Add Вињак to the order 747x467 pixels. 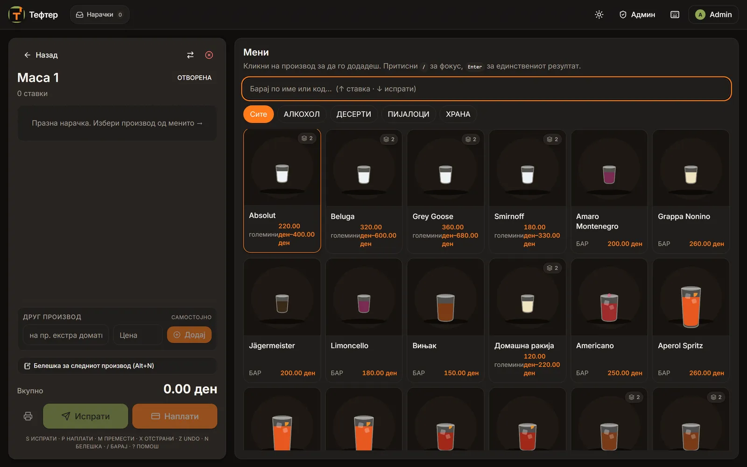point(445,320)
